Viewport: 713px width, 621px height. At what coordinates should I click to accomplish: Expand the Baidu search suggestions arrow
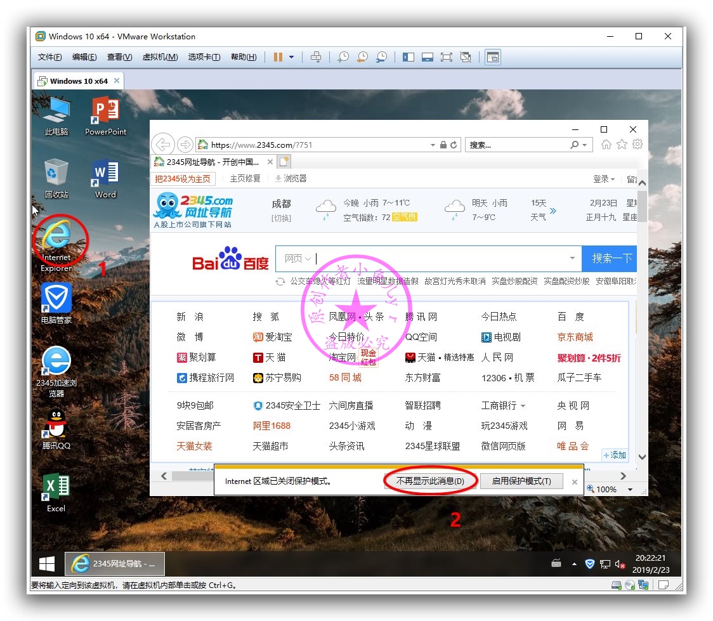pyautogui.click(x=572, y=258)
